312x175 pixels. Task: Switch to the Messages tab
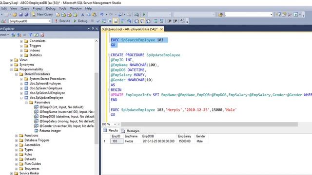coord(131,131)
